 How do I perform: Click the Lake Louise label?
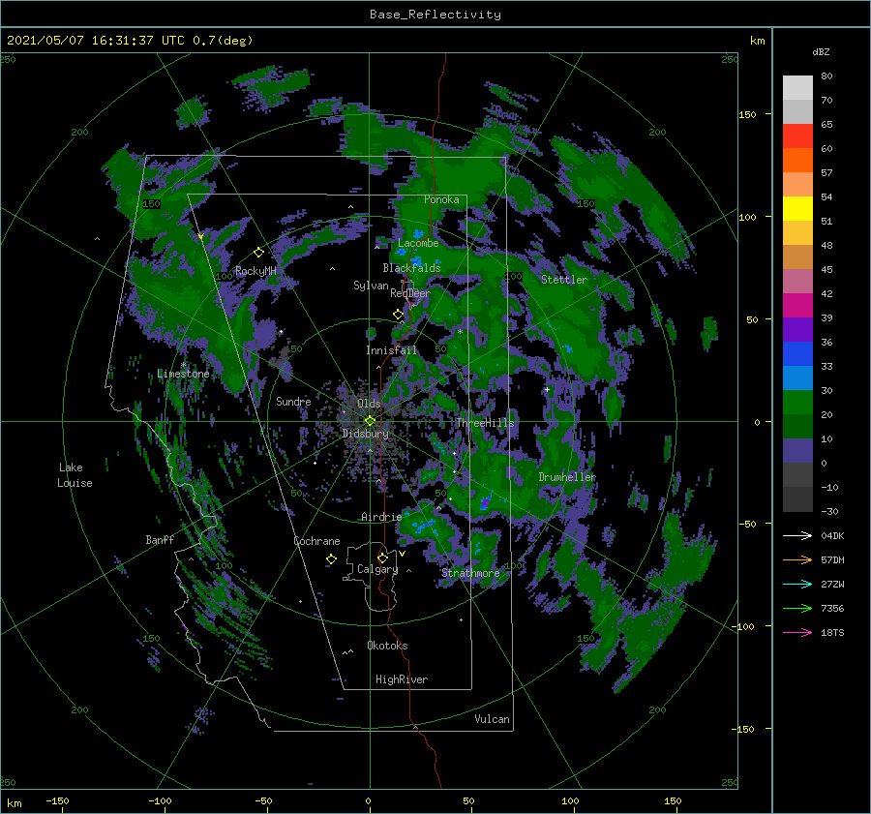(x=75, y=475)
